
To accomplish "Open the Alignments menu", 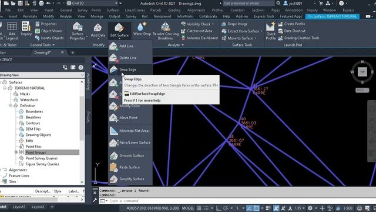I will (x=196, y=10).
